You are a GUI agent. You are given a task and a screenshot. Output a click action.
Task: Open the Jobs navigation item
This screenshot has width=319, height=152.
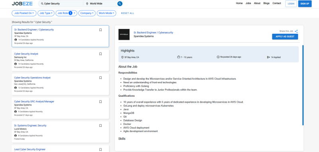pyautogui.click(x=248, y=3)
